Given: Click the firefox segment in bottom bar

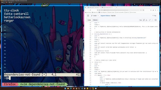Looking at the screenshot, I should pos(10,84).
